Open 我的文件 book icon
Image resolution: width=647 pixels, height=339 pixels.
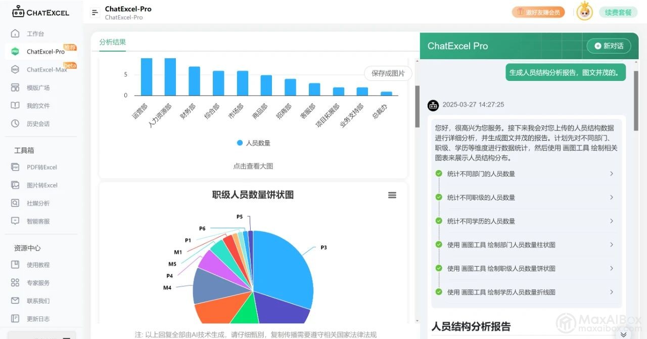tap(15, 106)
